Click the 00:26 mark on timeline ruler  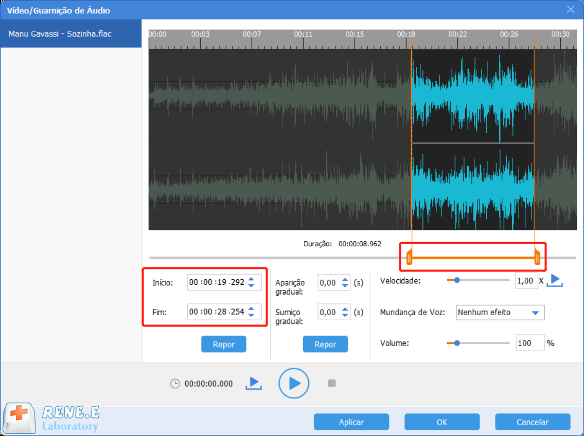point(509,34)
